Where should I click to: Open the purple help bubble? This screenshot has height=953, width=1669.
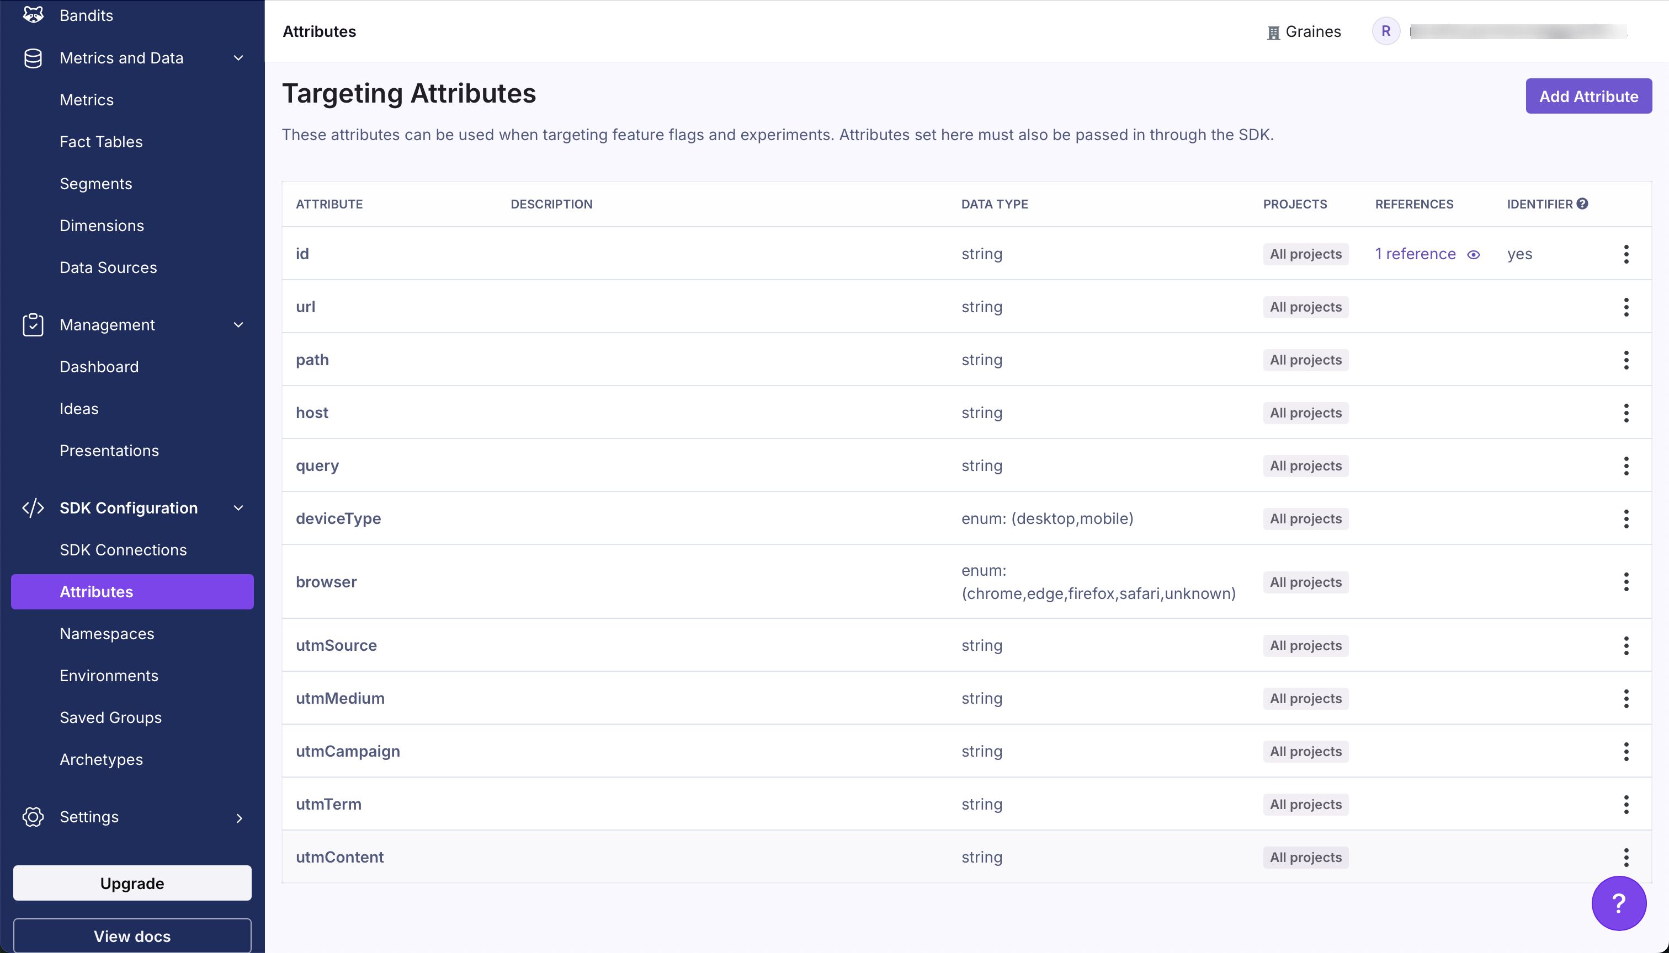[x=1619, y=903]
